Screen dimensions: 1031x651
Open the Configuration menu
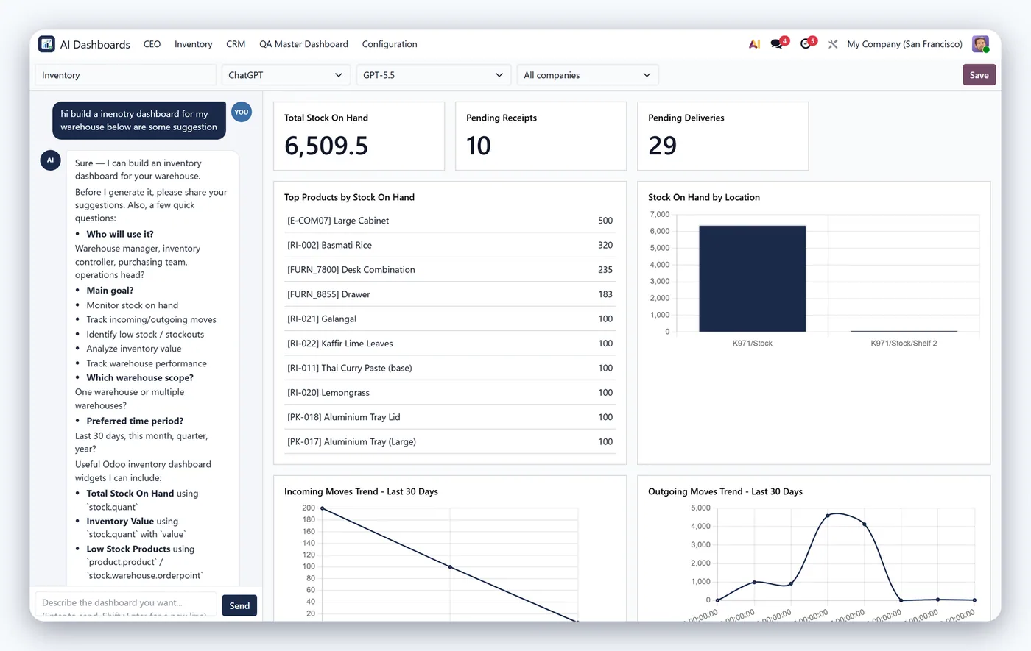[x=390, y=44]
